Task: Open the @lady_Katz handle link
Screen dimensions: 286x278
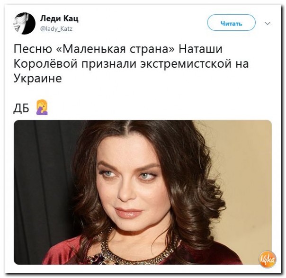Action: coord(56,29)
